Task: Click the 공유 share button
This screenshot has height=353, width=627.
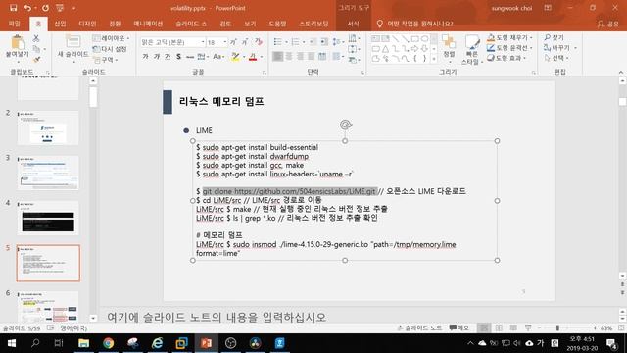Action: [x=607, y=24]
